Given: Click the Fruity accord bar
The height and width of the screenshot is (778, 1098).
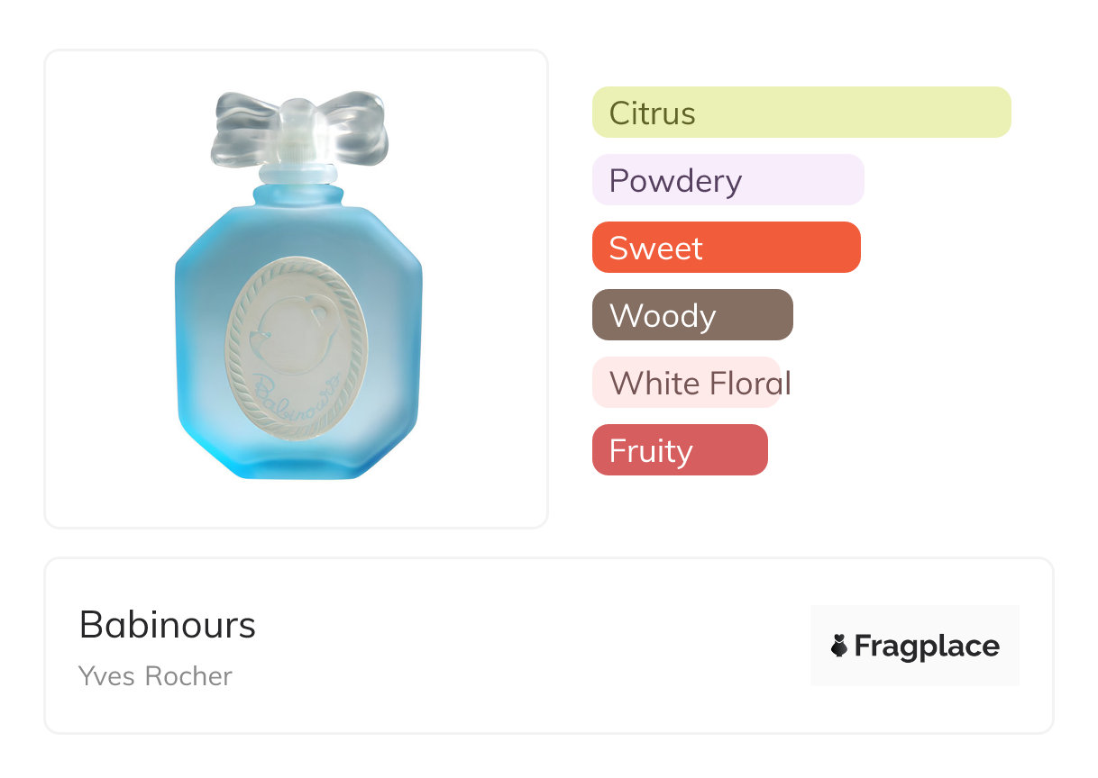Looking at the screenshot, I should (x=679, y=450).
